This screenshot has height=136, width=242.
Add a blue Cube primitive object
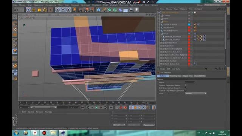[x=99, y=10]
